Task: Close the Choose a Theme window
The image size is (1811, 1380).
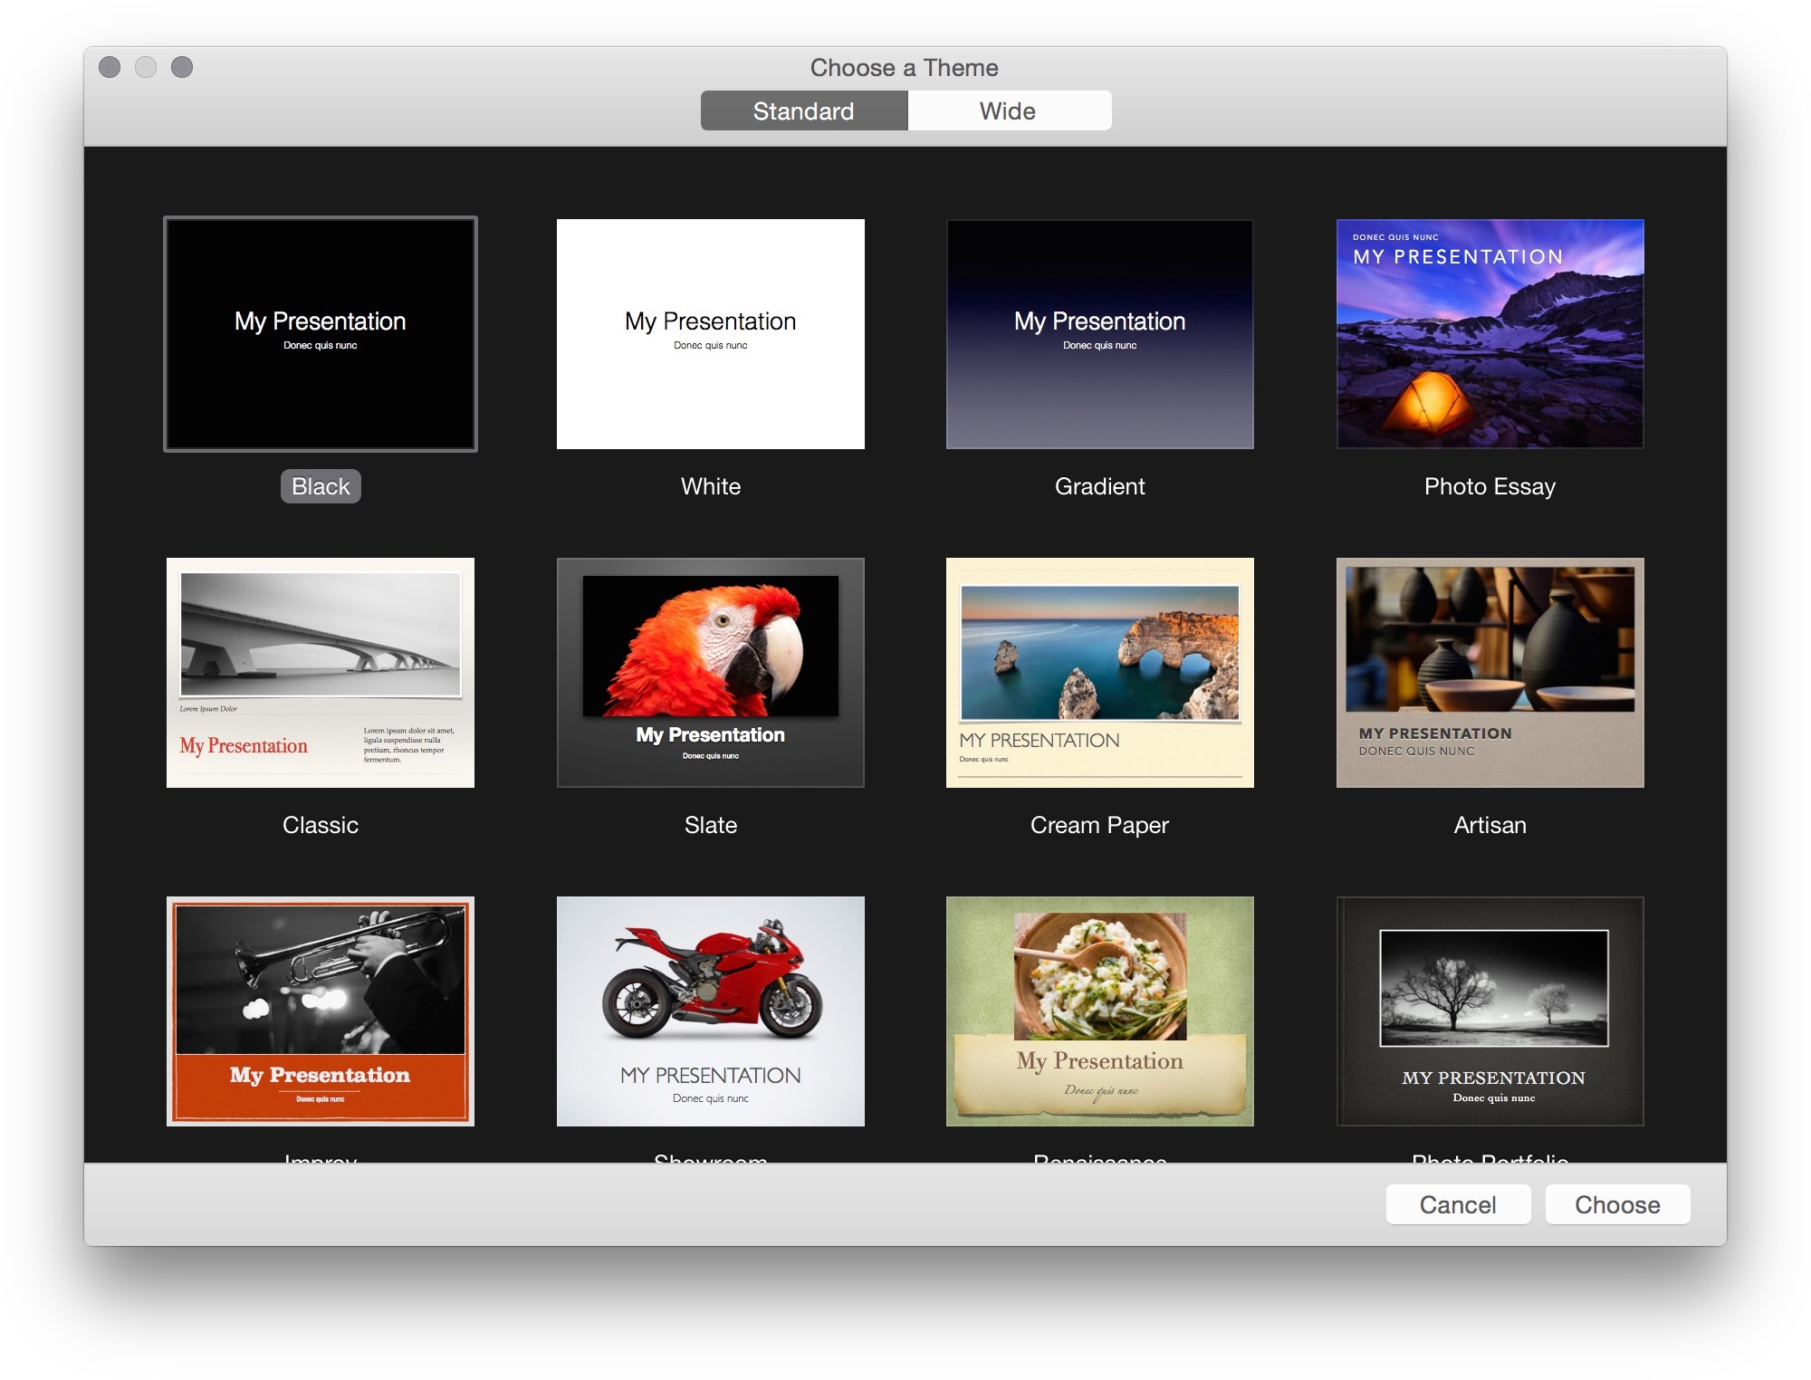Action: [110, 67]
